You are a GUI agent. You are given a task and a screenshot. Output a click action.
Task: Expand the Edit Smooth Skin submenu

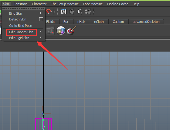(23, 32)
